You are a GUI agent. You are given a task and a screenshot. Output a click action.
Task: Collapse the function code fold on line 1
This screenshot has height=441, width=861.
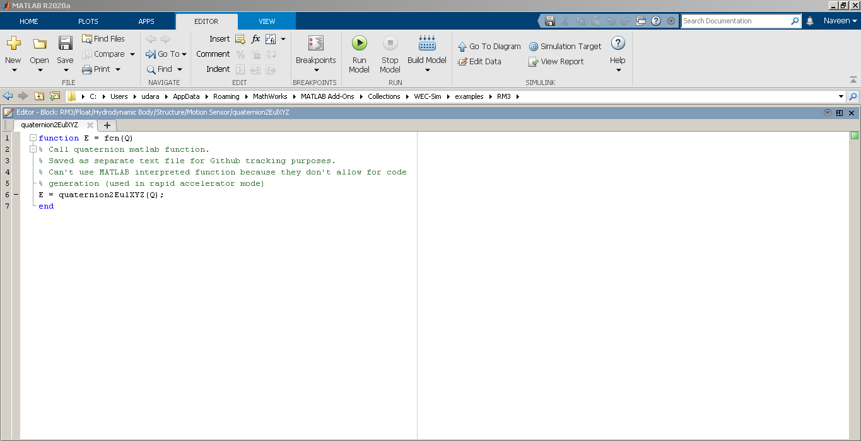tap(33, 137)
